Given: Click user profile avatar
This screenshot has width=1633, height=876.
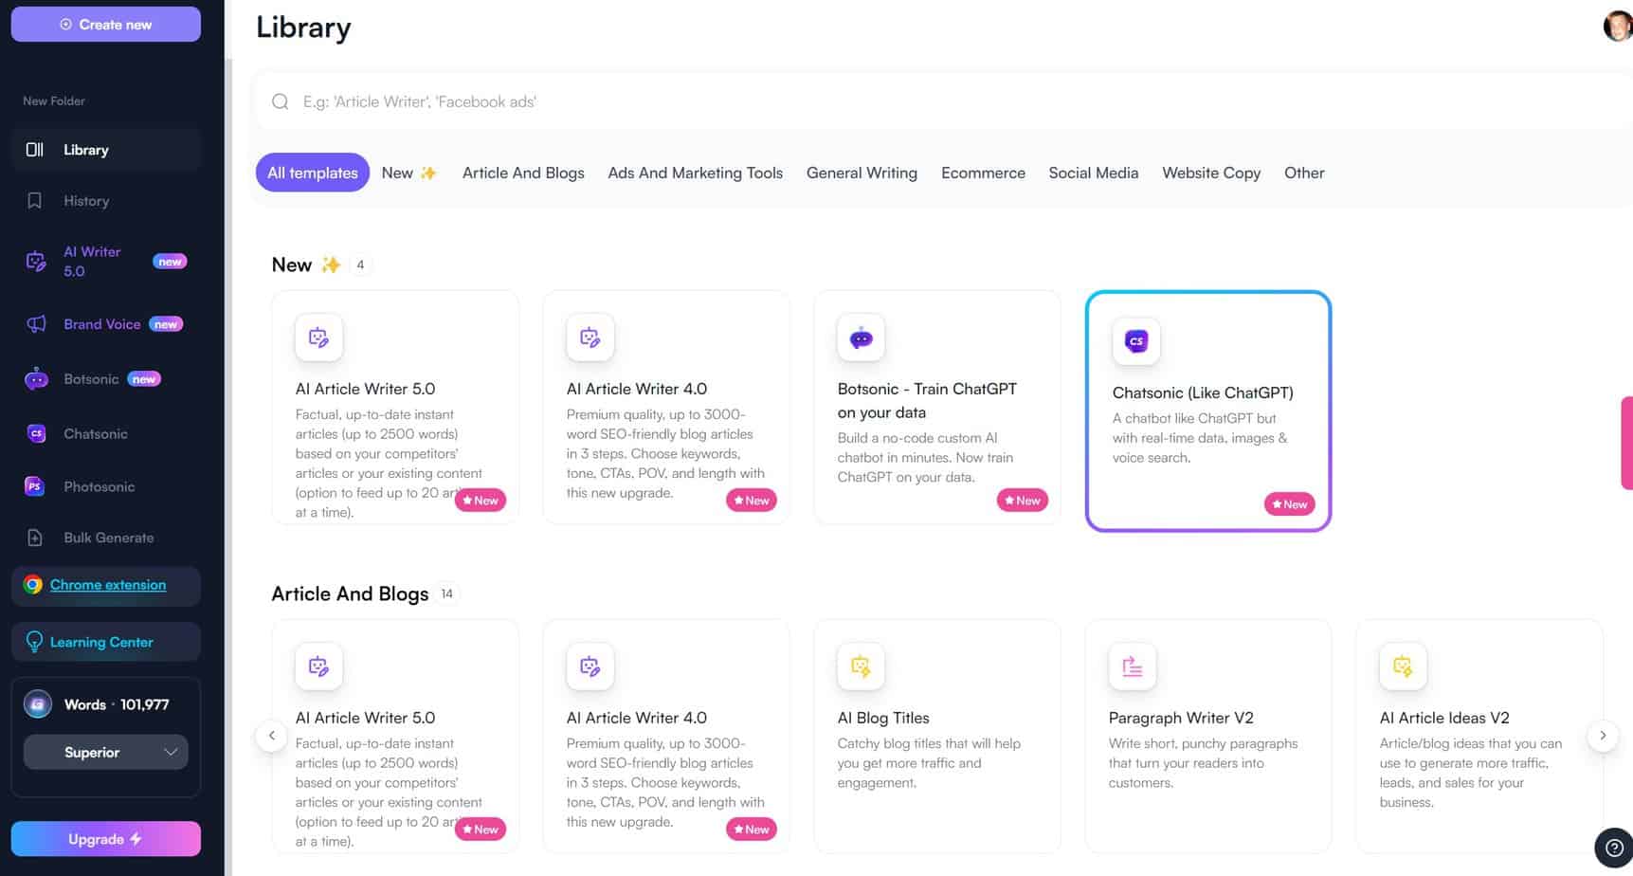Looking at the screenshot, I should tap(1618, 26).
